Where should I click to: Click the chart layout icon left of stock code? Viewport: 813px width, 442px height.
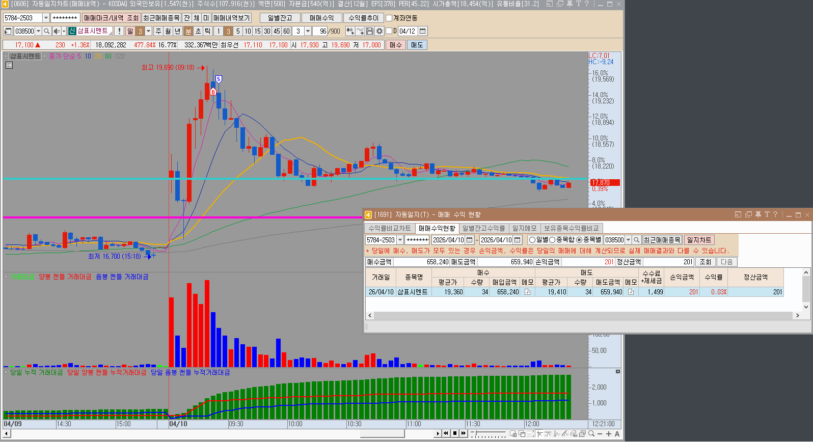click(8, 31)
